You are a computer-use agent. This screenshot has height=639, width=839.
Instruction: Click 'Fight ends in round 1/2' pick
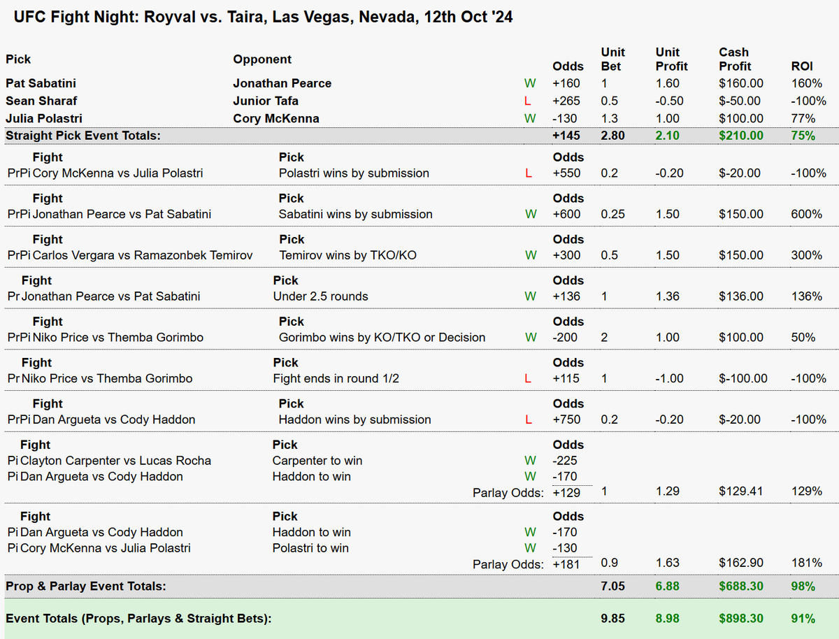point(338,378)
